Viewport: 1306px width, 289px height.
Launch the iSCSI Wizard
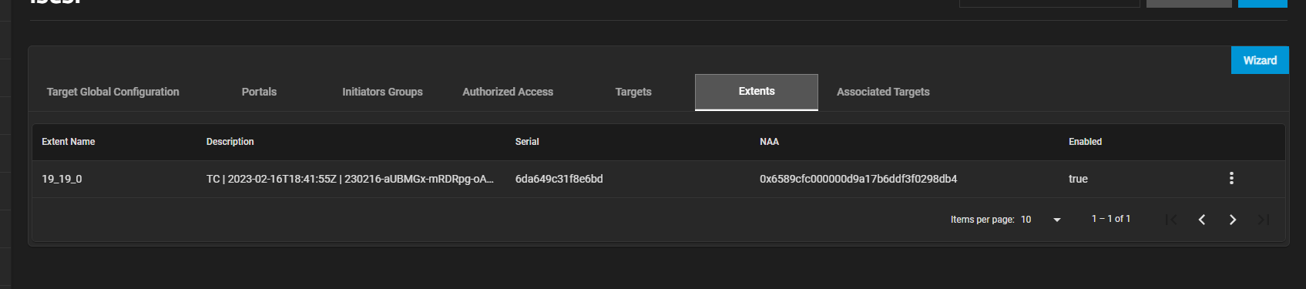pos(1260,60)
